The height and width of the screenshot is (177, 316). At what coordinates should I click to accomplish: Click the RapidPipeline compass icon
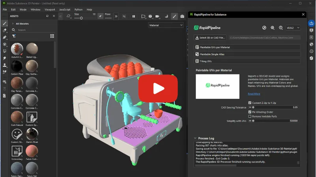(x=264, y=28)
